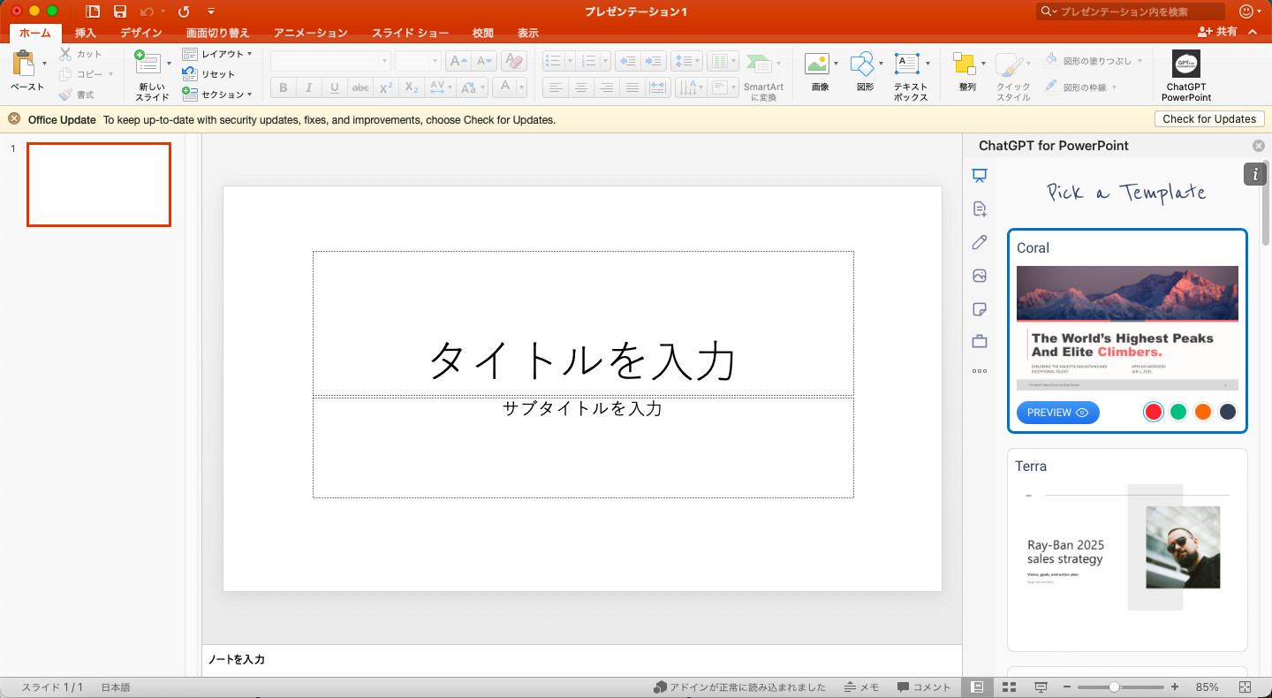Click the 共有 (Share) button
This screenshot has width=1272, height=698.
tap(1218, 32)
